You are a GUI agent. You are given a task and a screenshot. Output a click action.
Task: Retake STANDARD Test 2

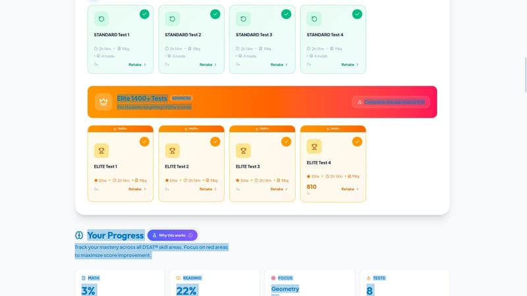(208, 64)
